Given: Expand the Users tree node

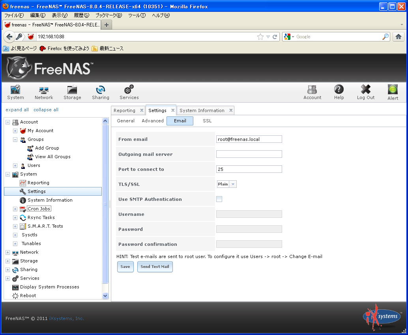Looking at the screenshot, I should tap(15, 166).
